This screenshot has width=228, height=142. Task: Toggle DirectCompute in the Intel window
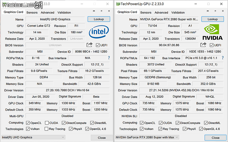(64, 123)
